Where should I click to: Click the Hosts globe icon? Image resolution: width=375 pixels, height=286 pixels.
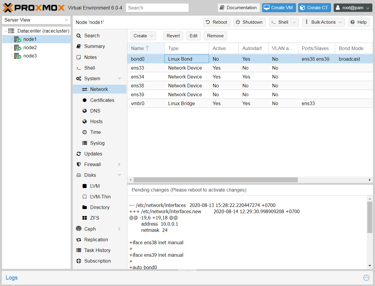(x=85, y=121)
